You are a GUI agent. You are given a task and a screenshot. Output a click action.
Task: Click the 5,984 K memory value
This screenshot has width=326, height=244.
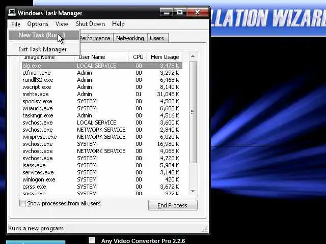[x=170, y=165]
